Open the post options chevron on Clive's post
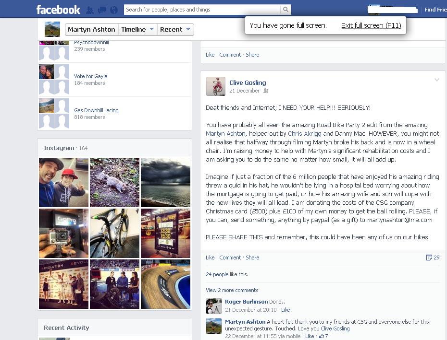Screen dimensions: 447x340 tap(436, 80)
